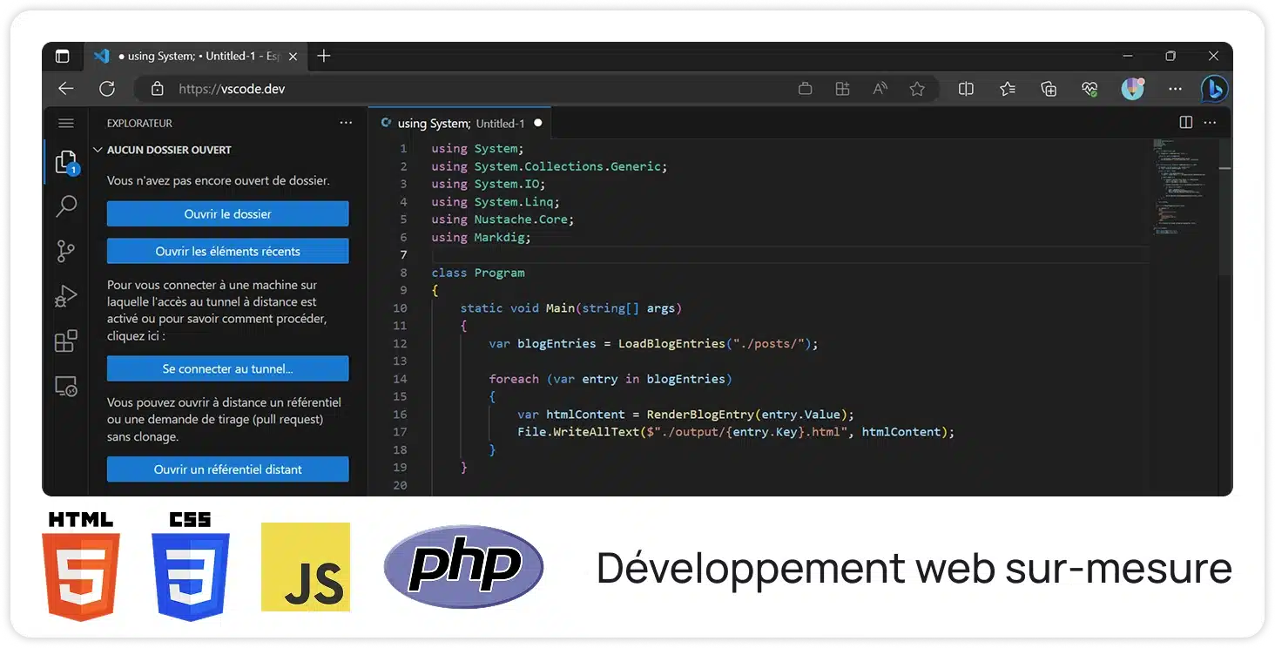Click the Ouvrir le dossier button

[x=227, y=214]
